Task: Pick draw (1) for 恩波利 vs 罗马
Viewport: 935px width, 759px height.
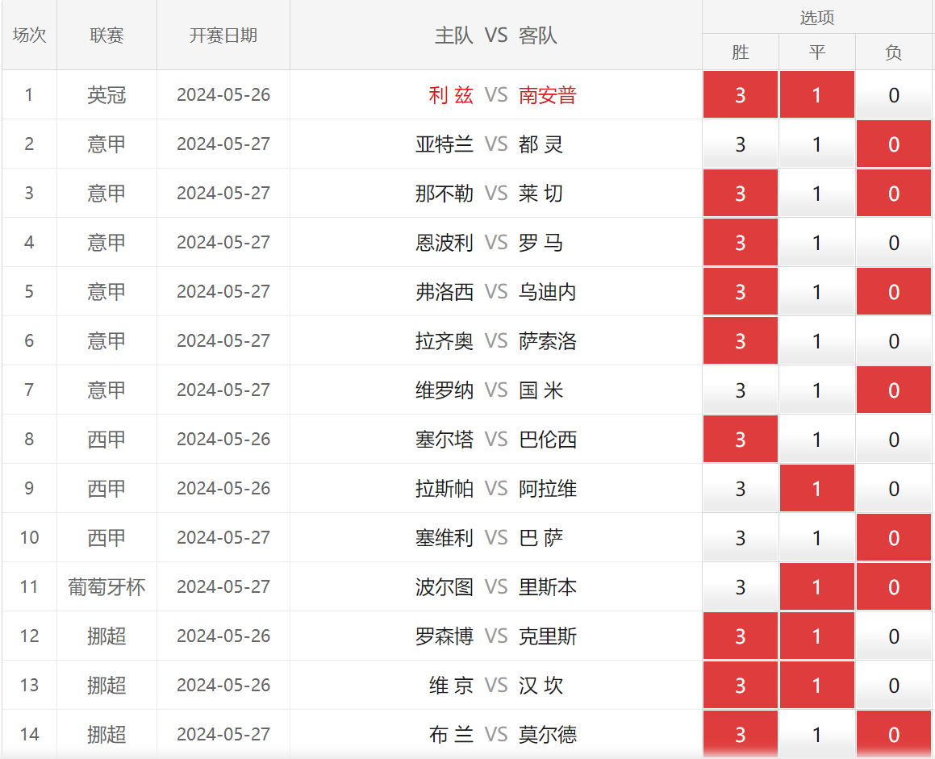Action: (817, 243)
